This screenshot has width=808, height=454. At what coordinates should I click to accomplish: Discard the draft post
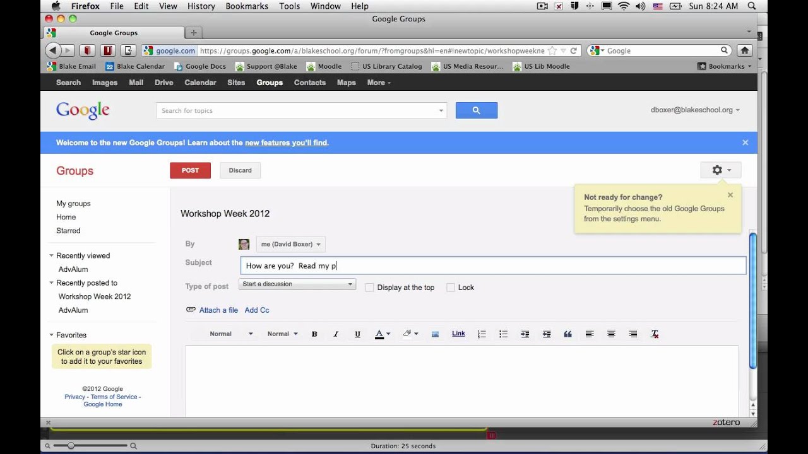click(240, 170)
